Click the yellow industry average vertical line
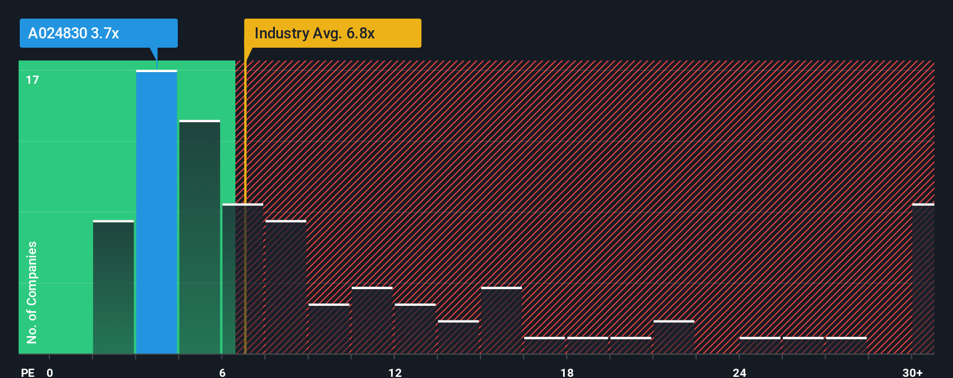 (245, 207)
